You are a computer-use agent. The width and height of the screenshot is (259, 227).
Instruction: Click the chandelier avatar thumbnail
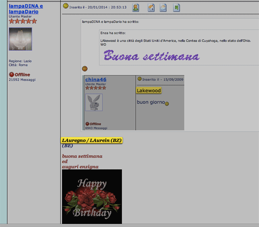click(x=20, y=39)
